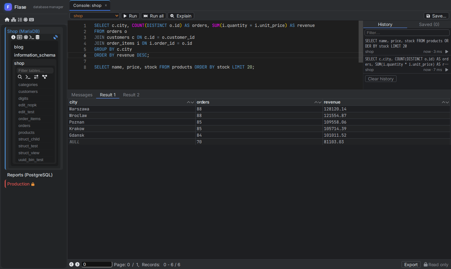451x269 pixels.
Task: Click the search icon below Filter tables
Action: [20, 77]
